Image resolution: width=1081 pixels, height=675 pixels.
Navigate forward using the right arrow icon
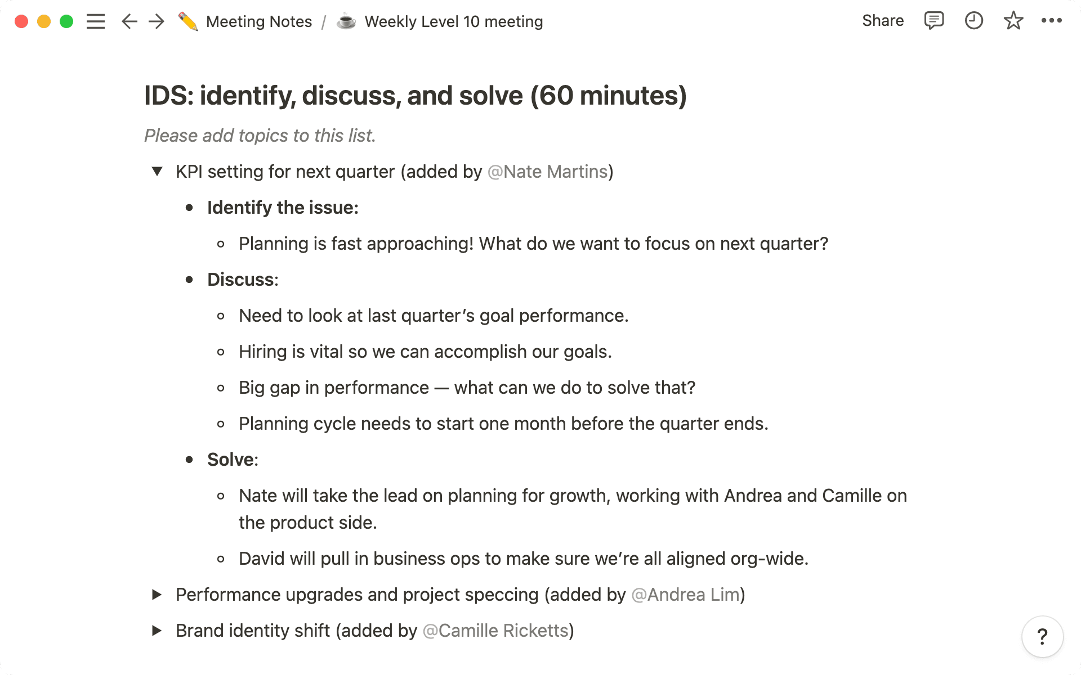point(156,21)
